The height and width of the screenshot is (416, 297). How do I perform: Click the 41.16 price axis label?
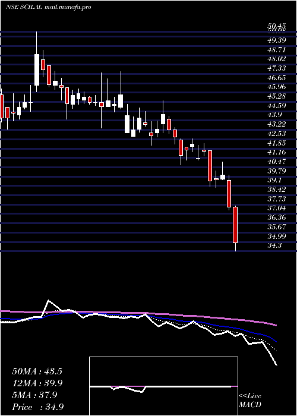tap(277, 152)
